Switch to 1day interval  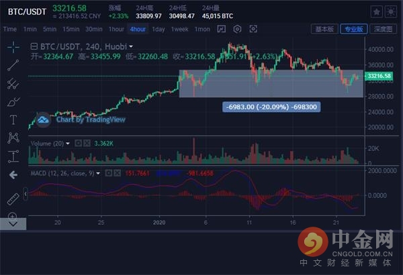tap(159, 30)
